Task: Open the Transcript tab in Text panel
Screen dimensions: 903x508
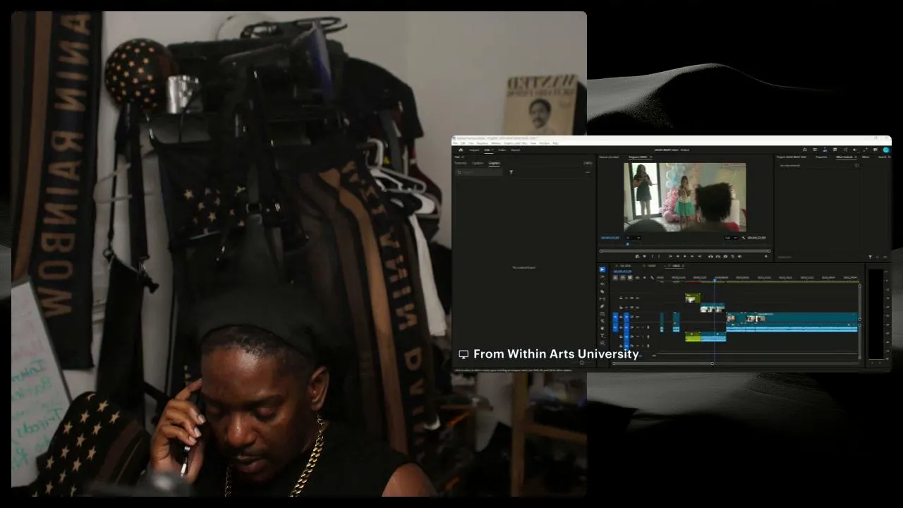Action: pyautogui.click(x=461, y=163)
